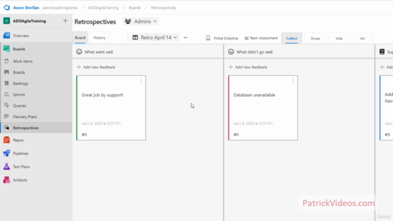Click the smiley icon of What went well column
The height and width of the screenshot is (221, 393).
79,52
